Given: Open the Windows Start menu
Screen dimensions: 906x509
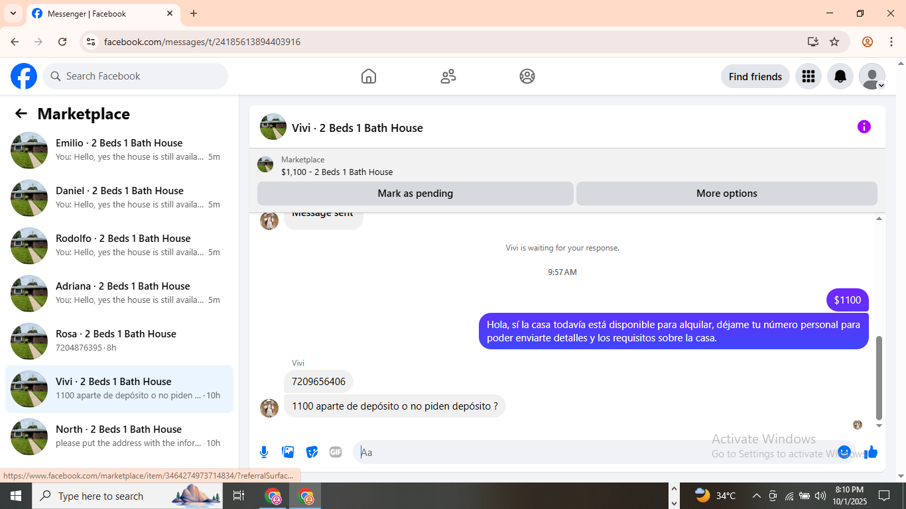Looking at the screenshot, I should 16,496.
